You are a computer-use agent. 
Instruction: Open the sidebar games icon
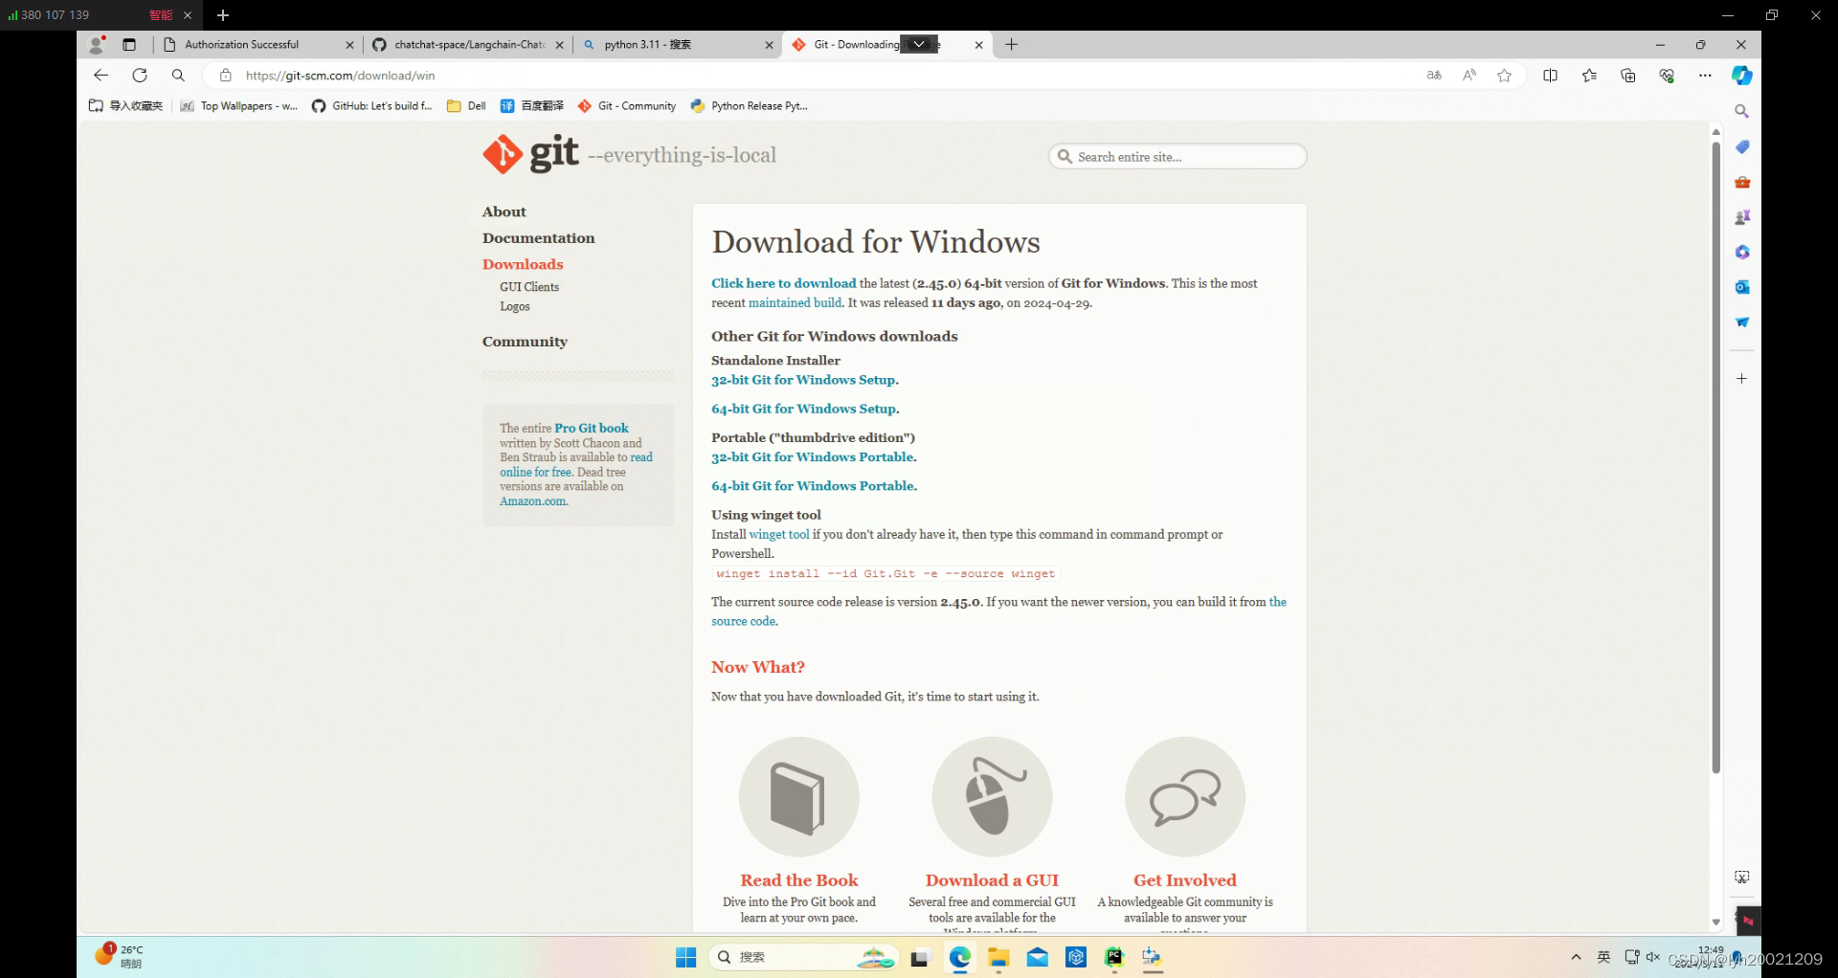coord(1742,217)
